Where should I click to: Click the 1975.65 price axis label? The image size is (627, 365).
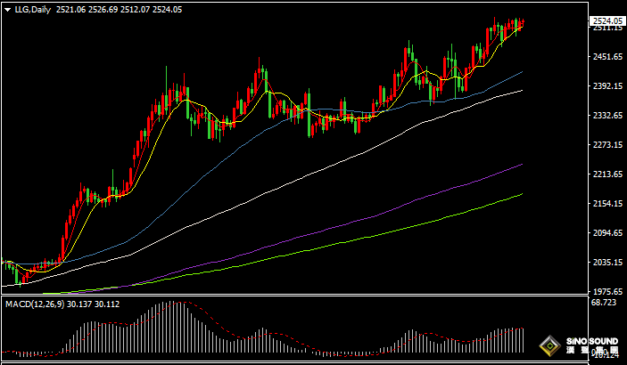606,292
